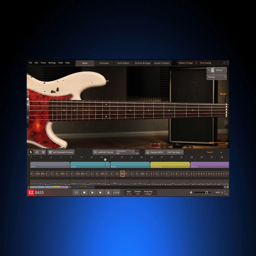Click Replace MIDI button
The image size is (256, 256).
pos(155,152)
